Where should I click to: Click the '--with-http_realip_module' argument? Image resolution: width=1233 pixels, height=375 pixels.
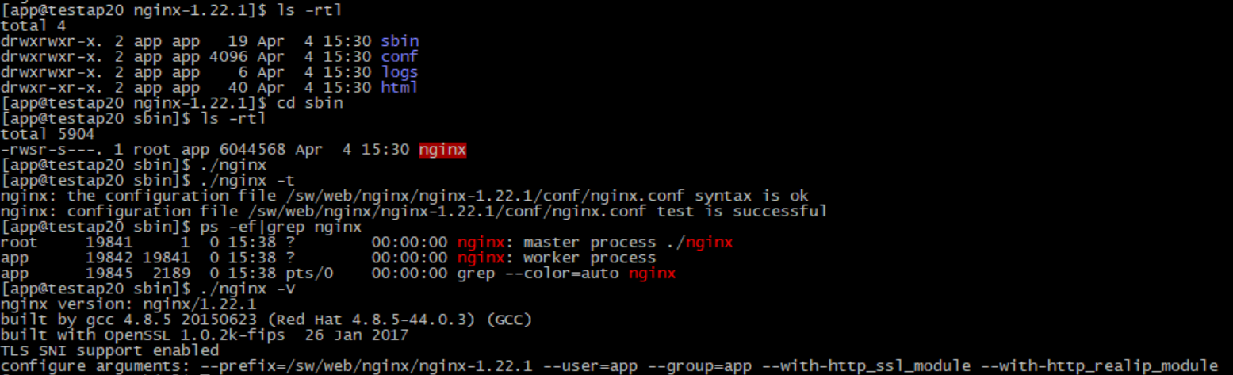point(1100,365)
